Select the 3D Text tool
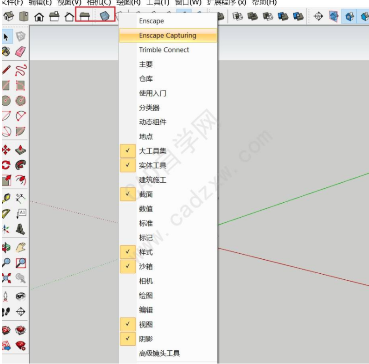Image resolution: width=369 pixels, height=364 pixels. [20, 229]
